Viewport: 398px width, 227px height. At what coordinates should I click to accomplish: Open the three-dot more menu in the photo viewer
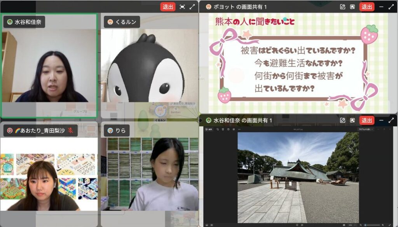[x=239, y=129]
